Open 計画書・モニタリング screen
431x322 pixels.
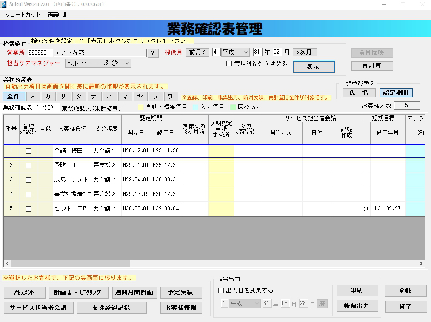point(79,293)
